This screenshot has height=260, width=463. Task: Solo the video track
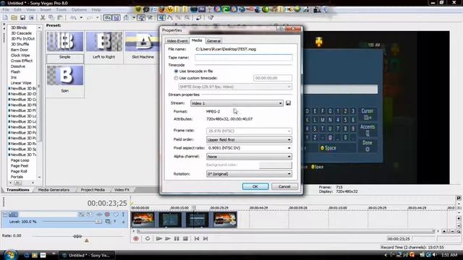(123, 214)
